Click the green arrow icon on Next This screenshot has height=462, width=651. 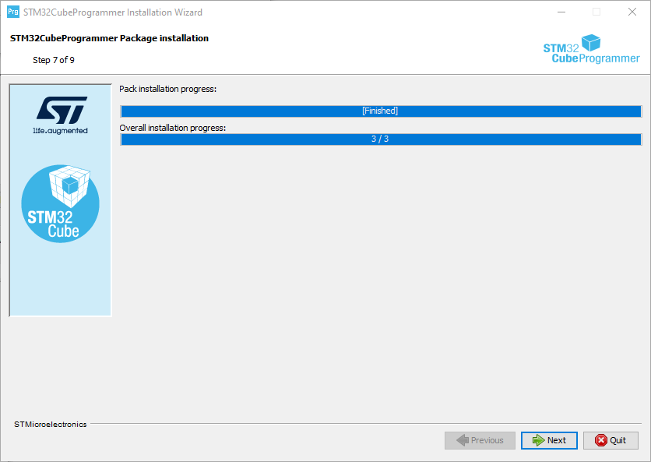click(x=538, y=440)
